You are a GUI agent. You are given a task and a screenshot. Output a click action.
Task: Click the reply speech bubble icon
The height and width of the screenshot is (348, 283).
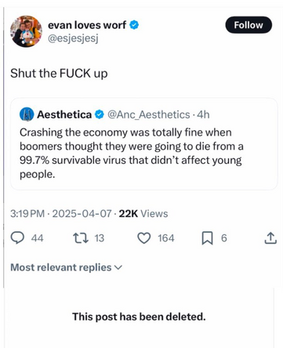click(x=17, y=238)
